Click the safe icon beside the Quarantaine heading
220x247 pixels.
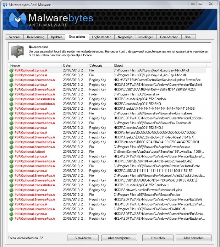pyautogui.click(x=17, y=51)
